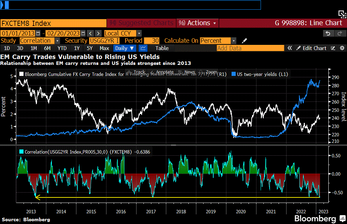Switch to Table view

tap(162, 48)
